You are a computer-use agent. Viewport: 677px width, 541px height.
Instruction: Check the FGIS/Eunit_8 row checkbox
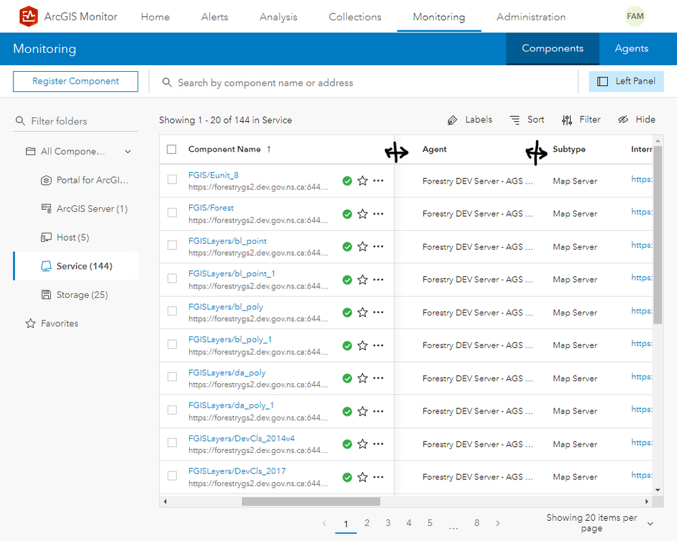(x=172, y=179)
